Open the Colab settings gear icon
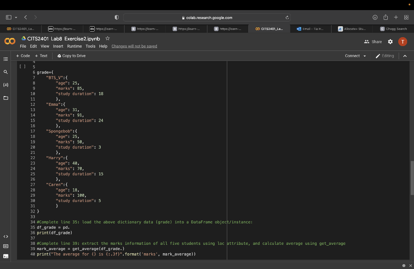Image resolution: width=414 pixels, height=269 pixels. pos(390,42)
